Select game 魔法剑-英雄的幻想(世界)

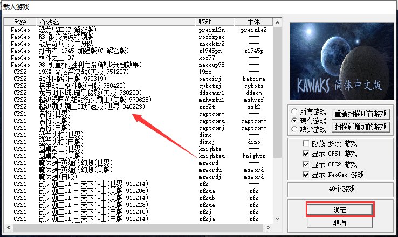pyautogui.click(x=76, y=163)
